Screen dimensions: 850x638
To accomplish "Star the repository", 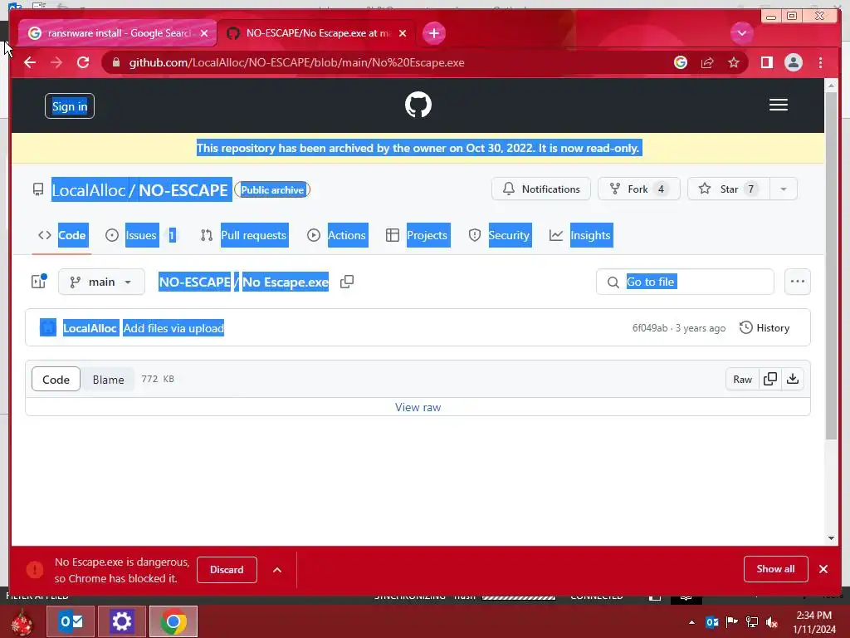I will 729,189.
